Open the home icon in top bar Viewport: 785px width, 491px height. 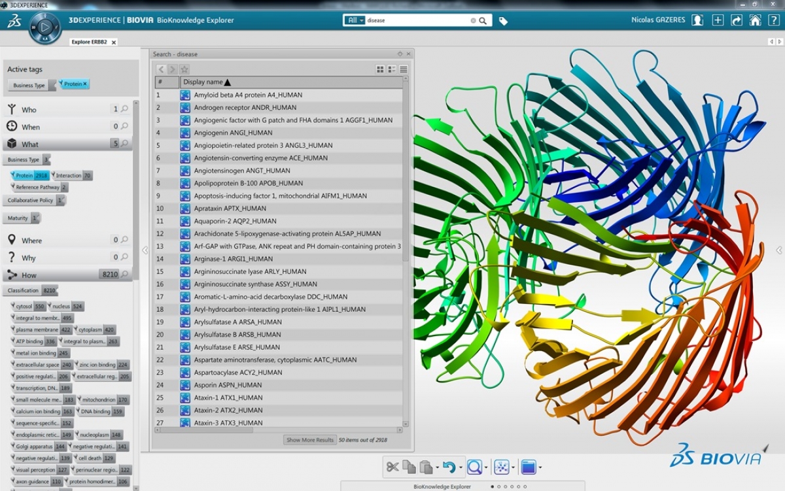[755, 20]
